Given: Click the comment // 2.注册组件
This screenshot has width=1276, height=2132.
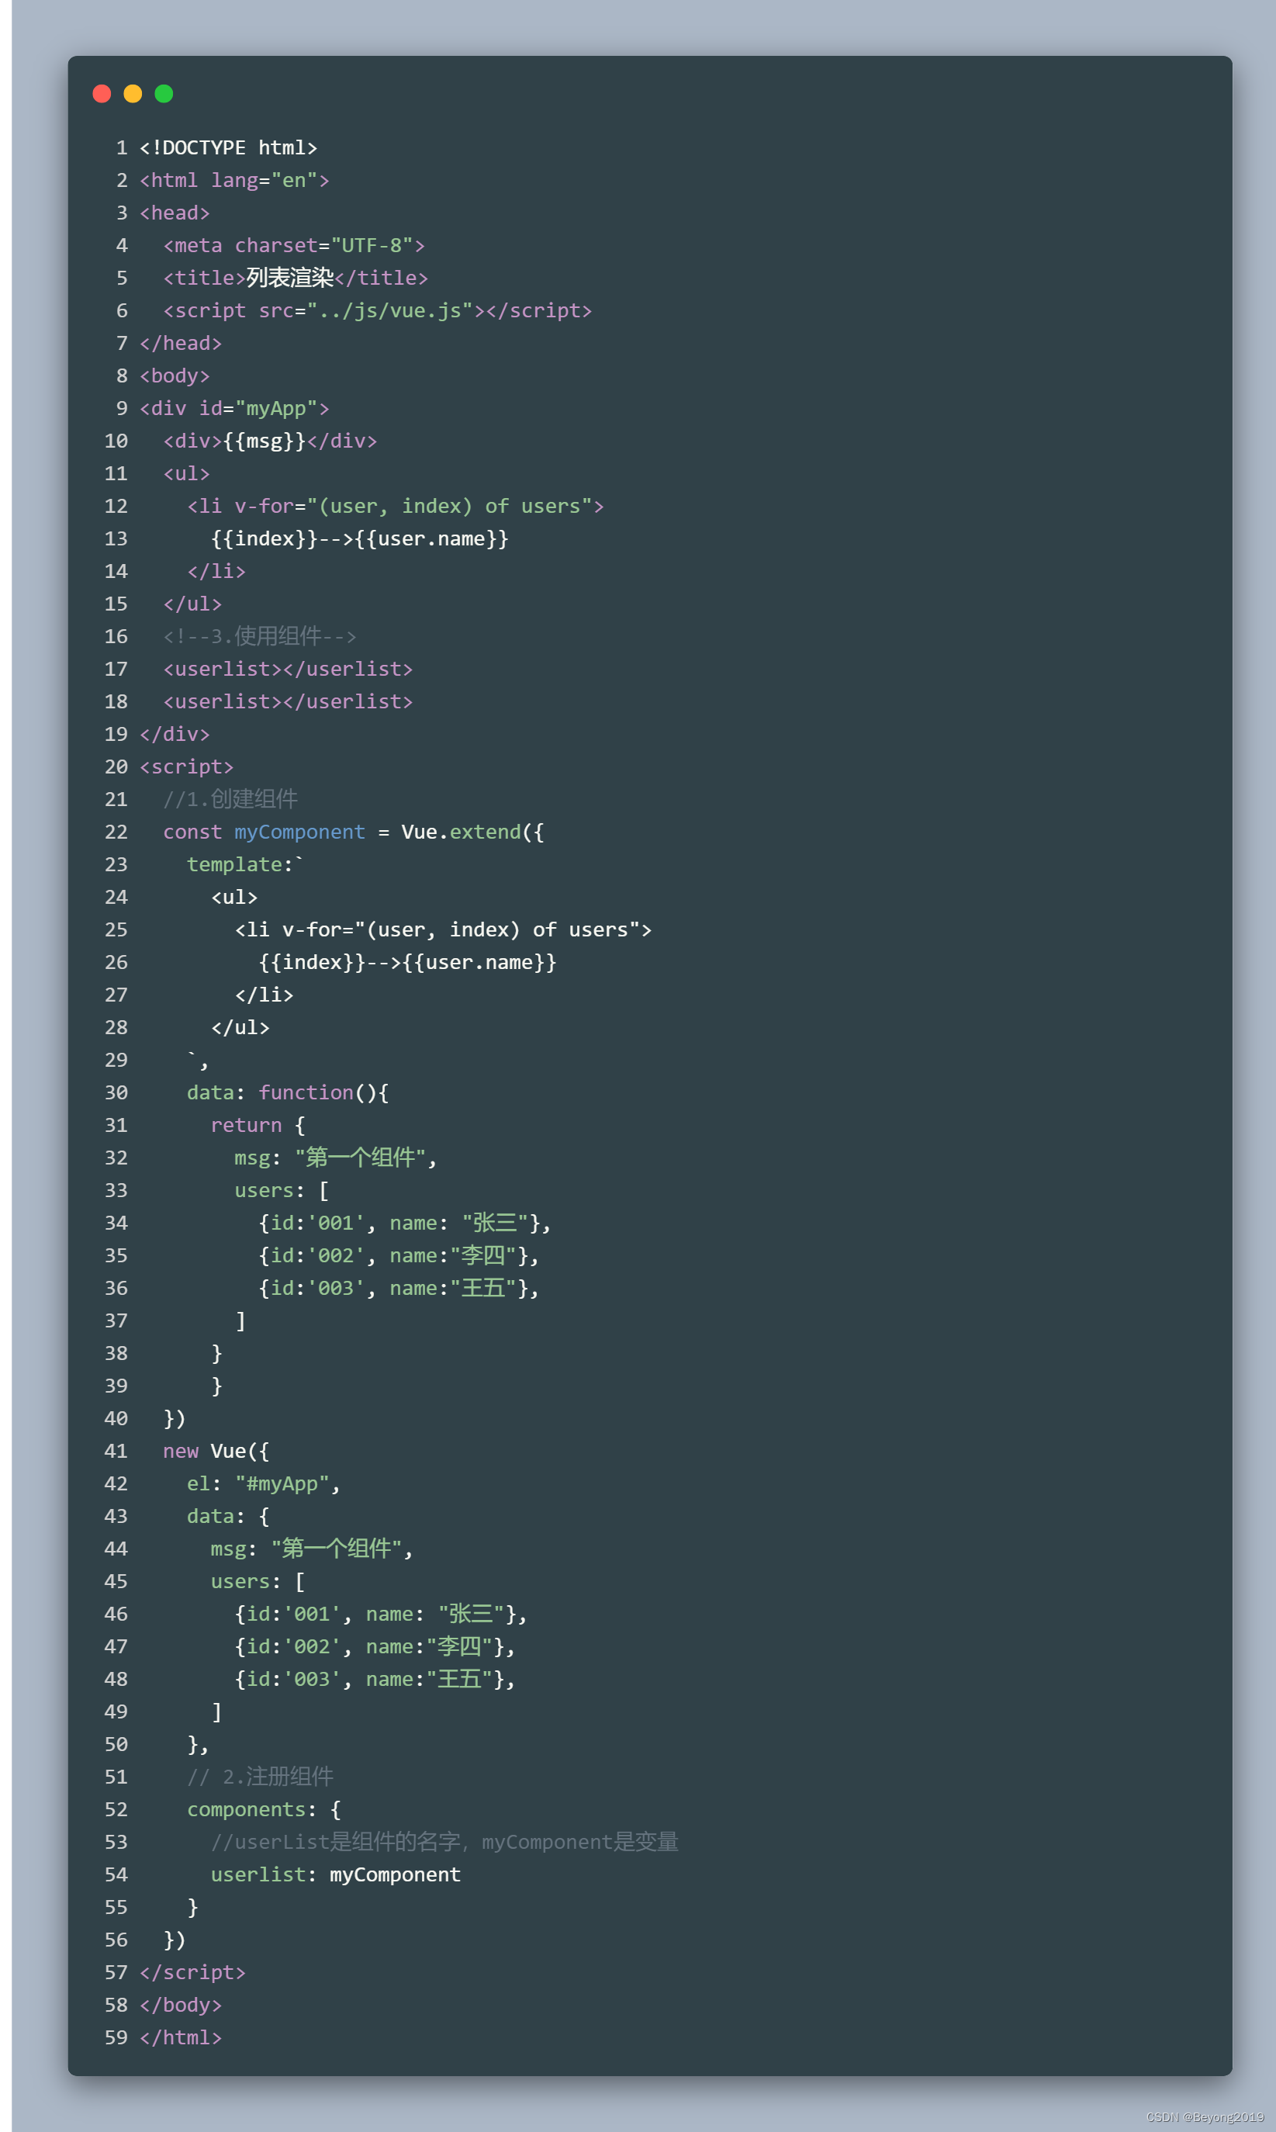Looking at the screenshot, I should tap(261, 1777).
